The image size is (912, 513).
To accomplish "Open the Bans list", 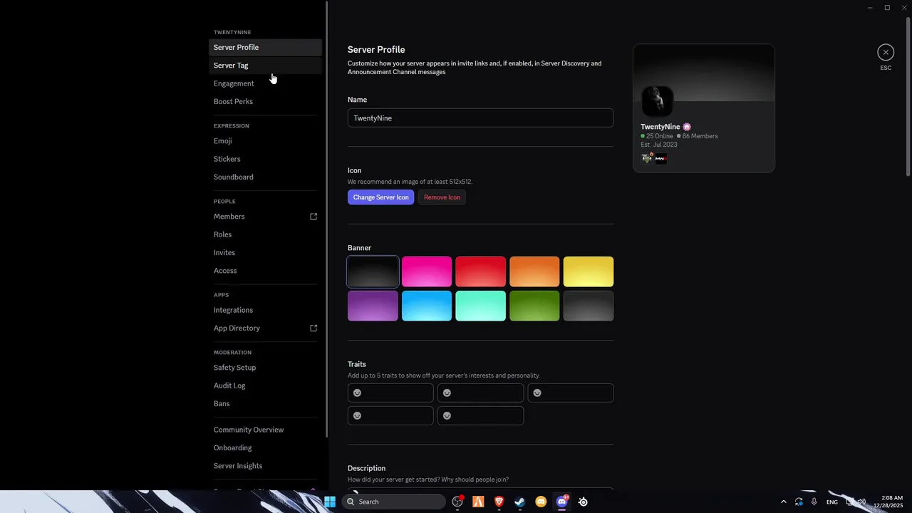I will 266,404.
